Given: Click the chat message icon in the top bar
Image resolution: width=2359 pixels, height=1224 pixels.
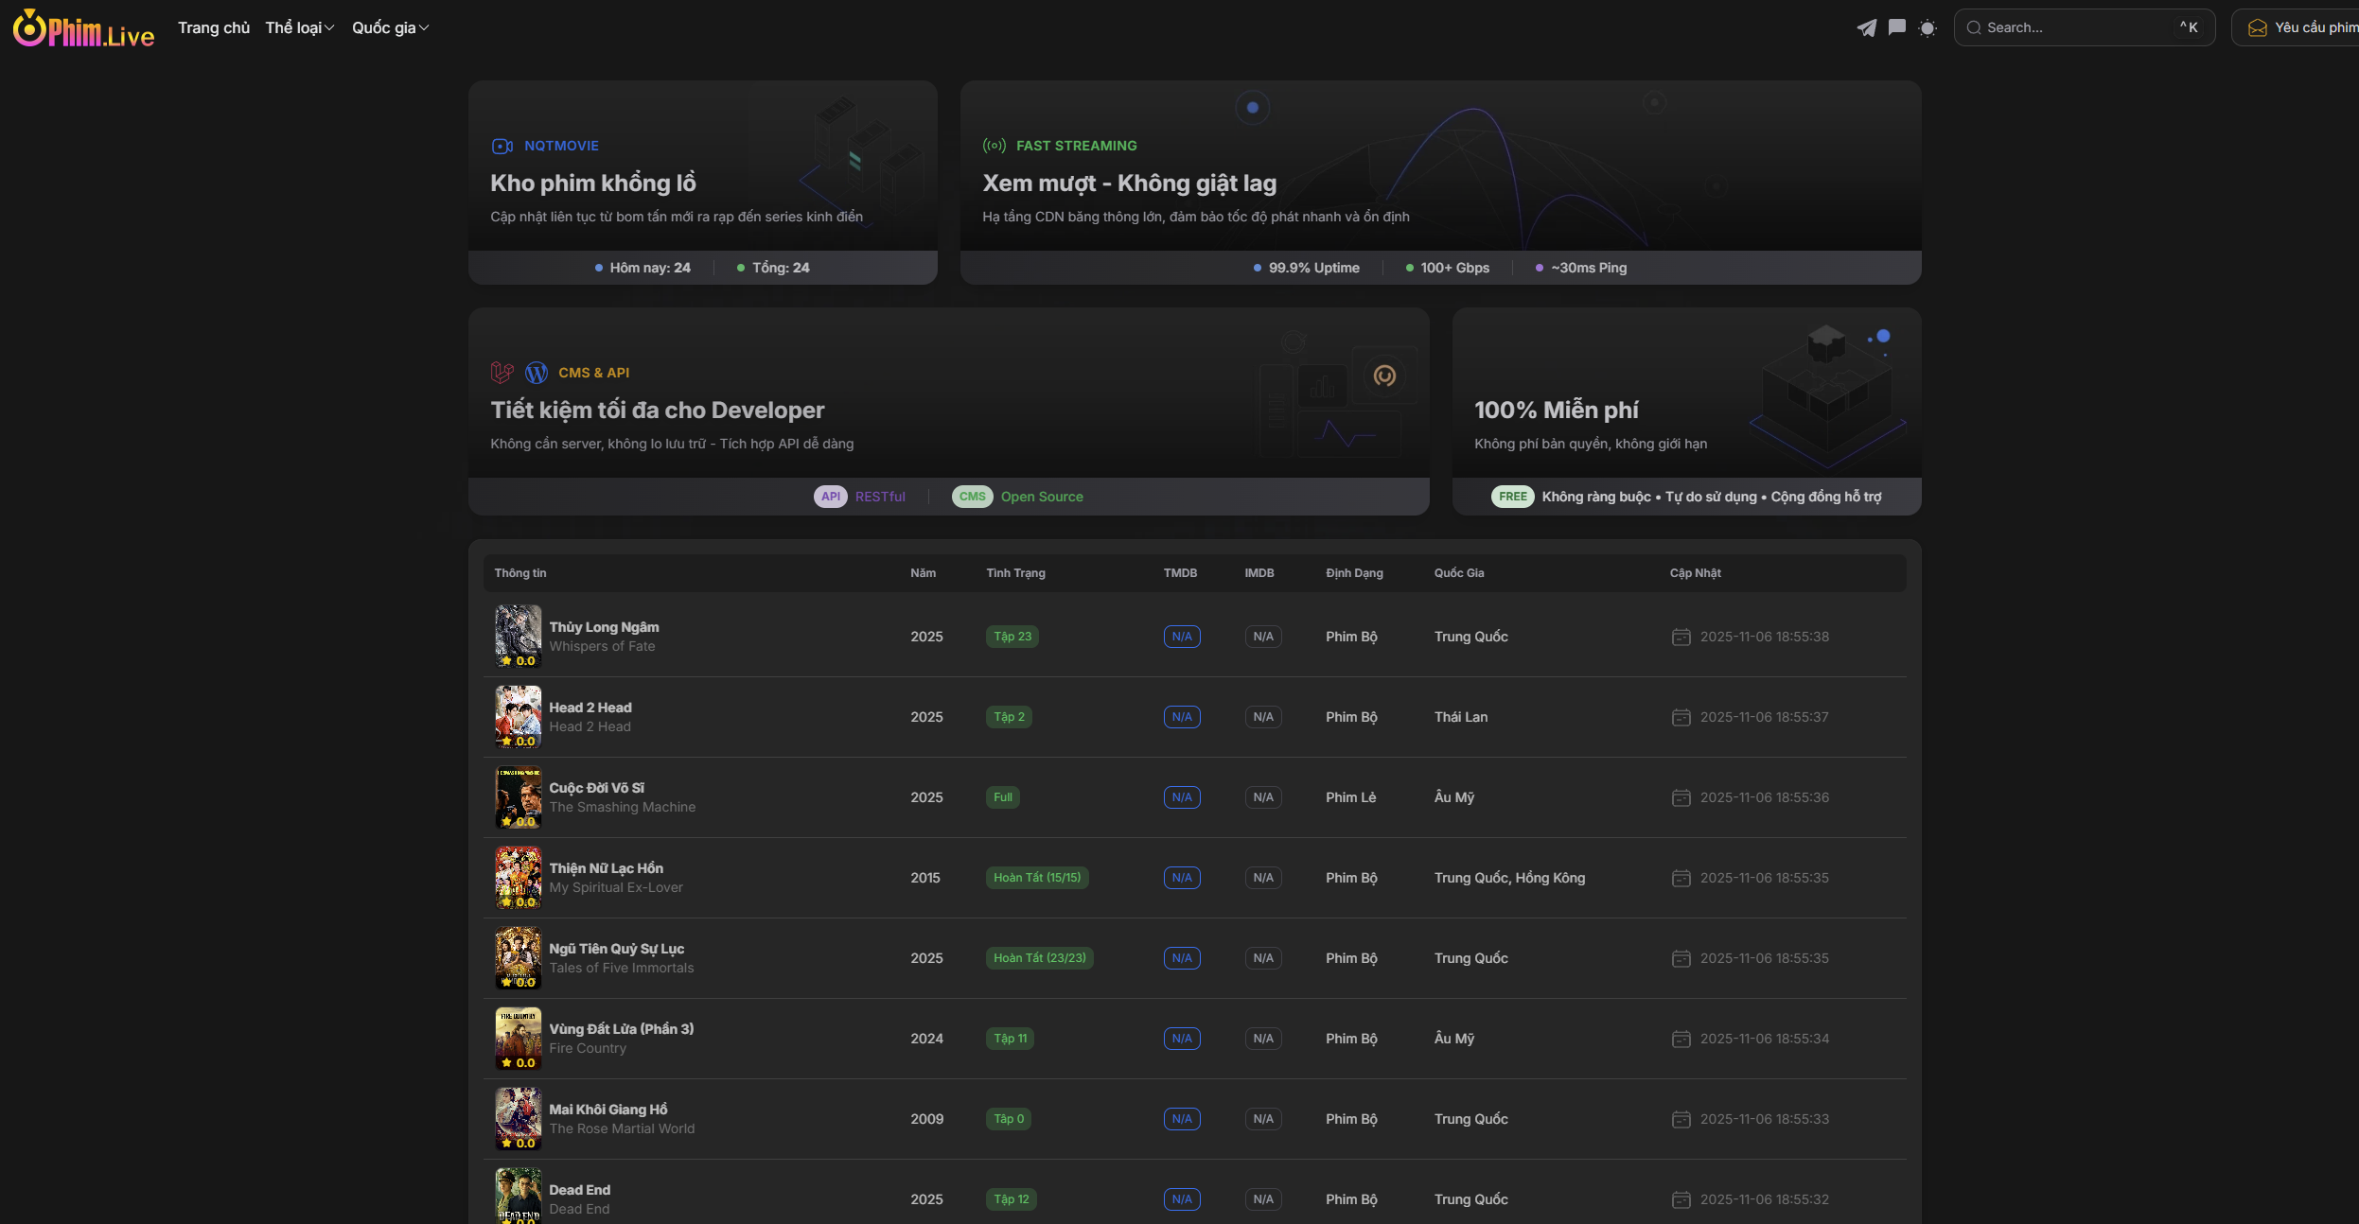Looking at the screenshot, I should (1895, 27).
